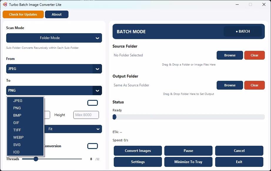The width and height of the screenshot is (271, 171).
Task: Click the Exit button
Action: coord(239,162)
